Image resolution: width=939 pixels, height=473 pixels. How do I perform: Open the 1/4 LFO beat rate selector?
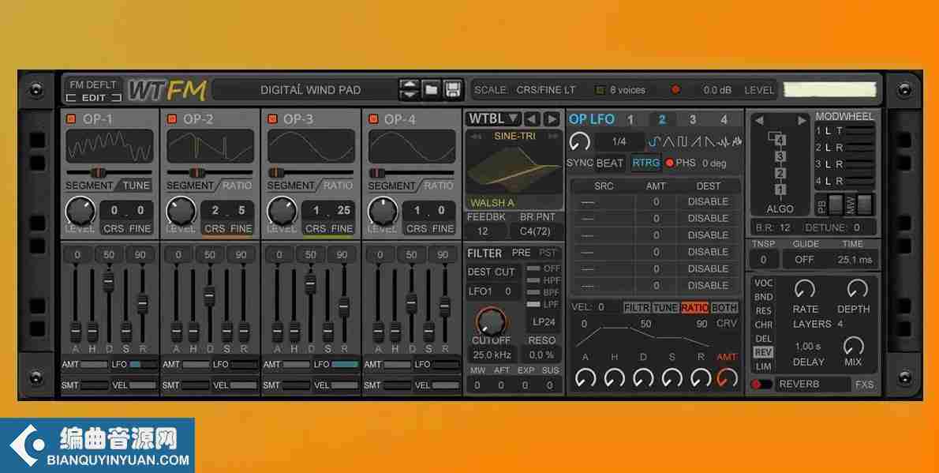coord(619,142)
